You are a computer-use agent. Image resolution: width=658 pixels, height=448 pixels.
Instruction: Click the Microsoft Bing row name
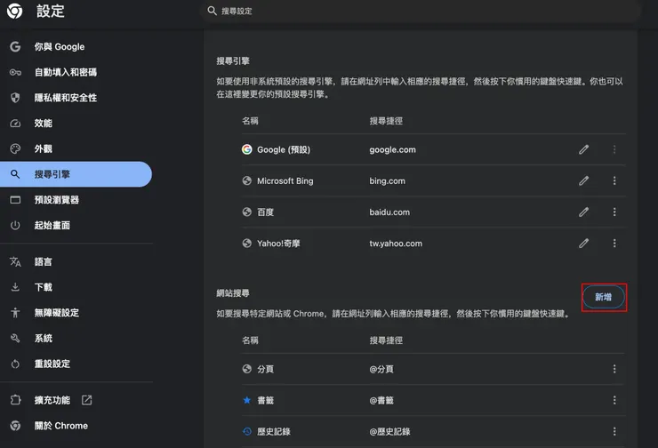point(285,180)
